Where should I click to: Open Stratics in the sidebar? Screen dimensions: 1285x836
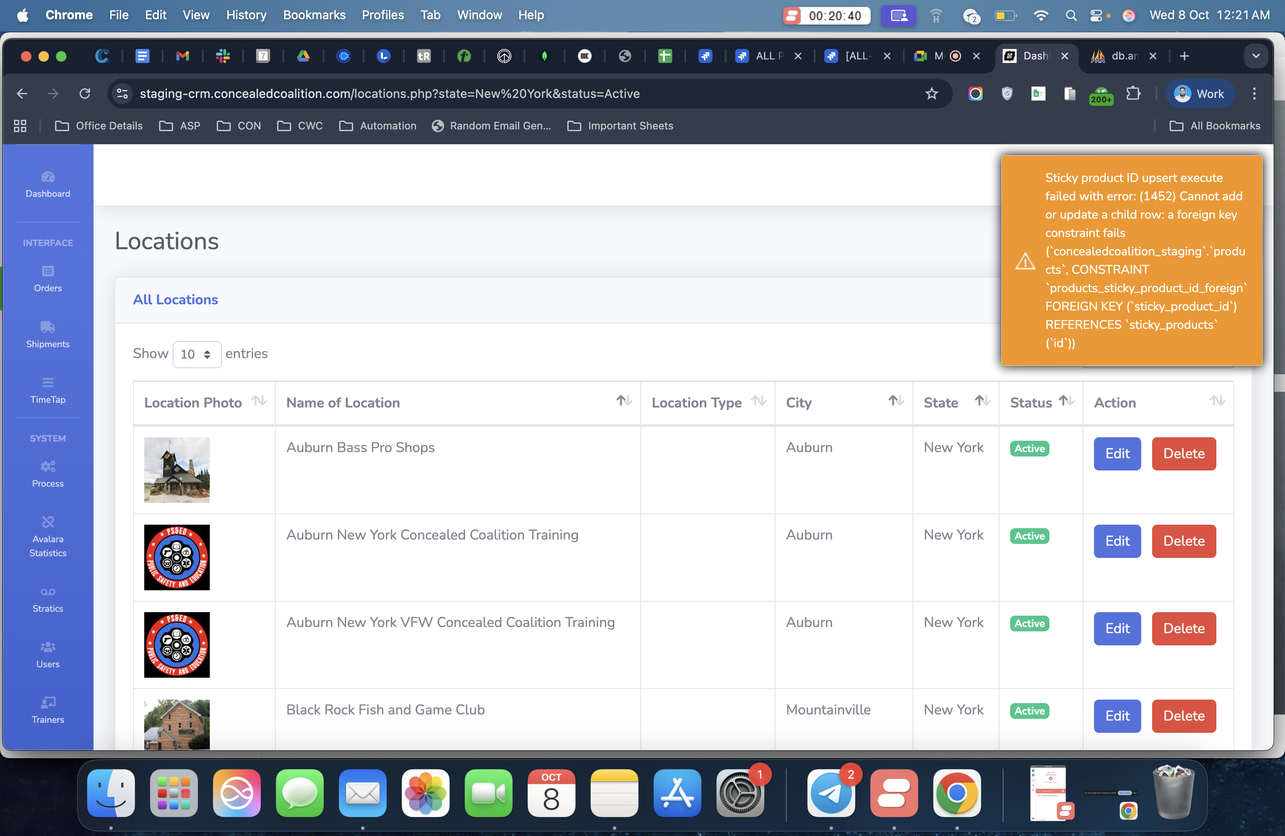click(x=48, y=599)
